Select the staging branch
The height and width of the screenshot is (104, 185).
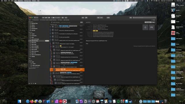pyautogui.click(x=33, y=57)
